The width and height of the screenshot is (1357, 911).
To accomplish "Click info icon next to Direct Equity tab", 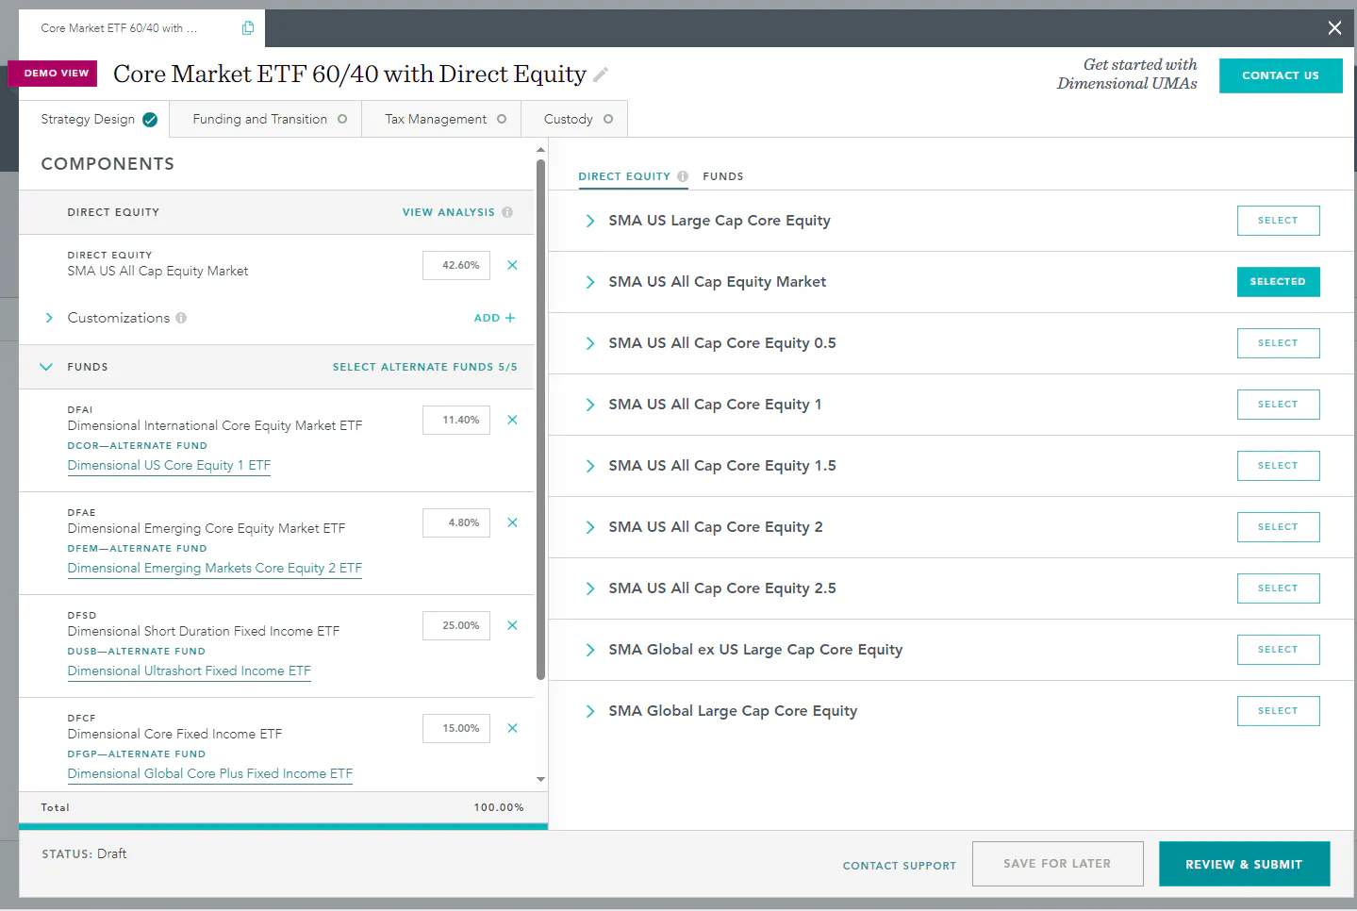I will coord(683,176).
